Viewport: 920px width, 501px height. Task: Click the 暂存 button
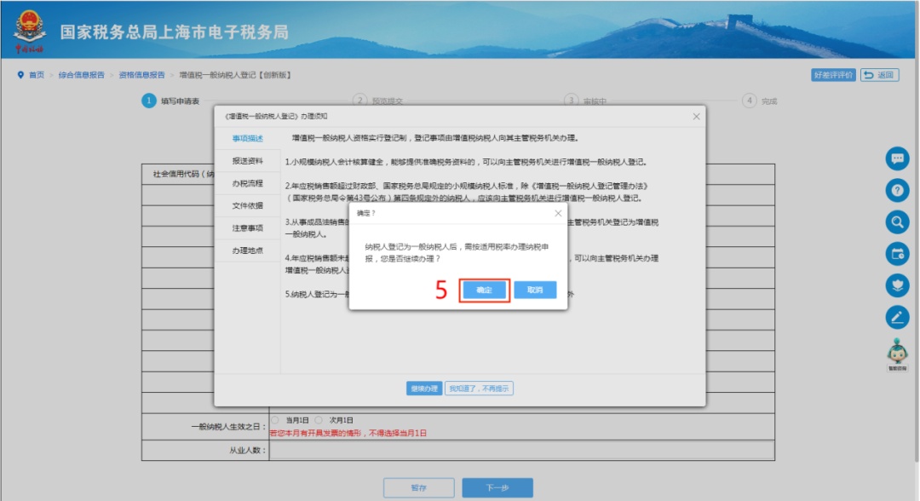419,487
